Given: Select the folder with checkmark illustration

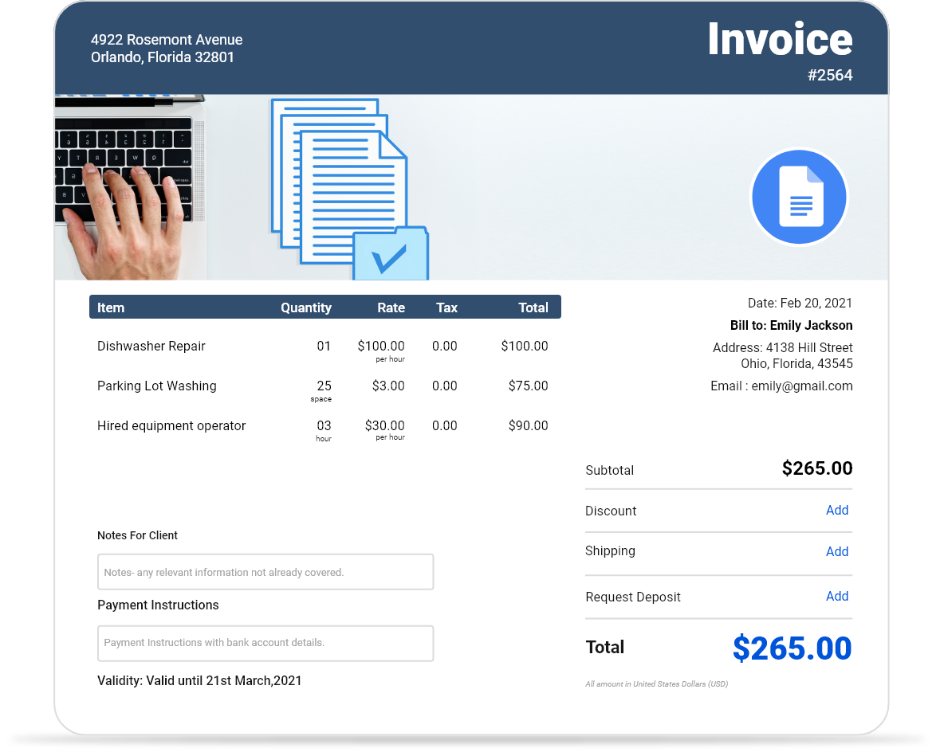Looking at the screenshot, I should coord(390,257).
